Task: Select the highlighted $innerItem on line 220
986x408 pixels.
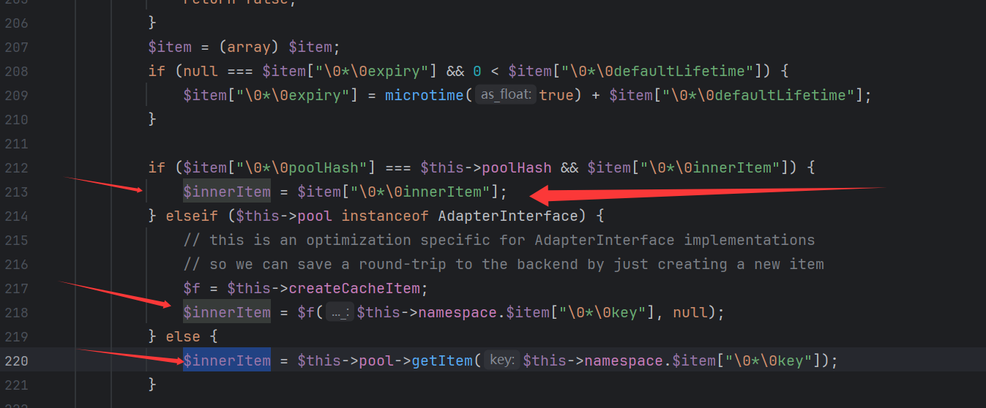Action: (227, 360)
